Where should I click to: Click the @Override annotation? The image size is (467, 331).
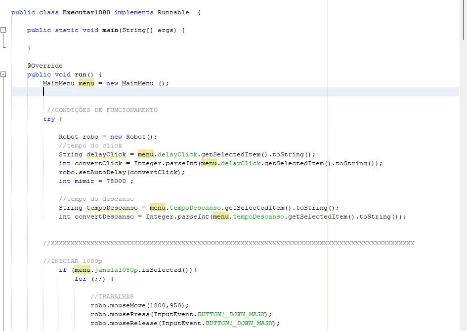tap(45, 66)
